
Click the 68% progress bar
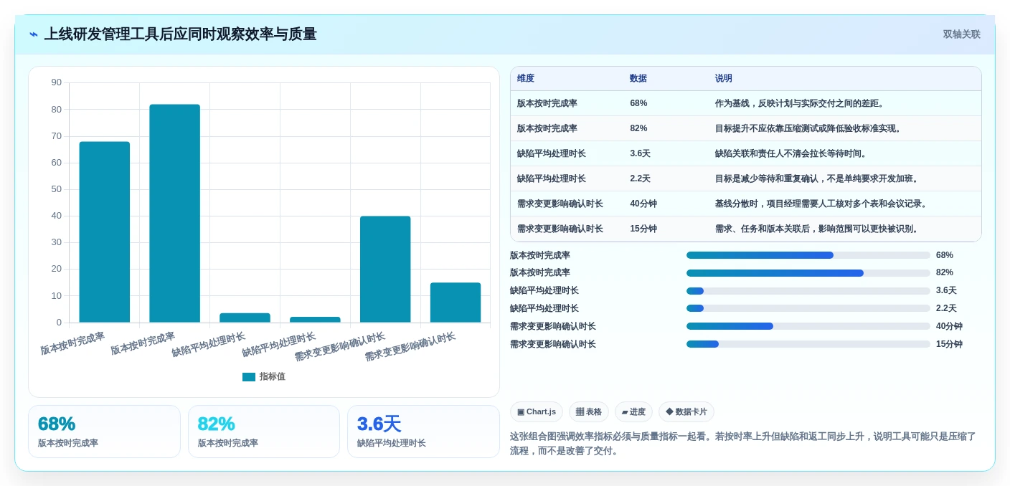point(808,255)
